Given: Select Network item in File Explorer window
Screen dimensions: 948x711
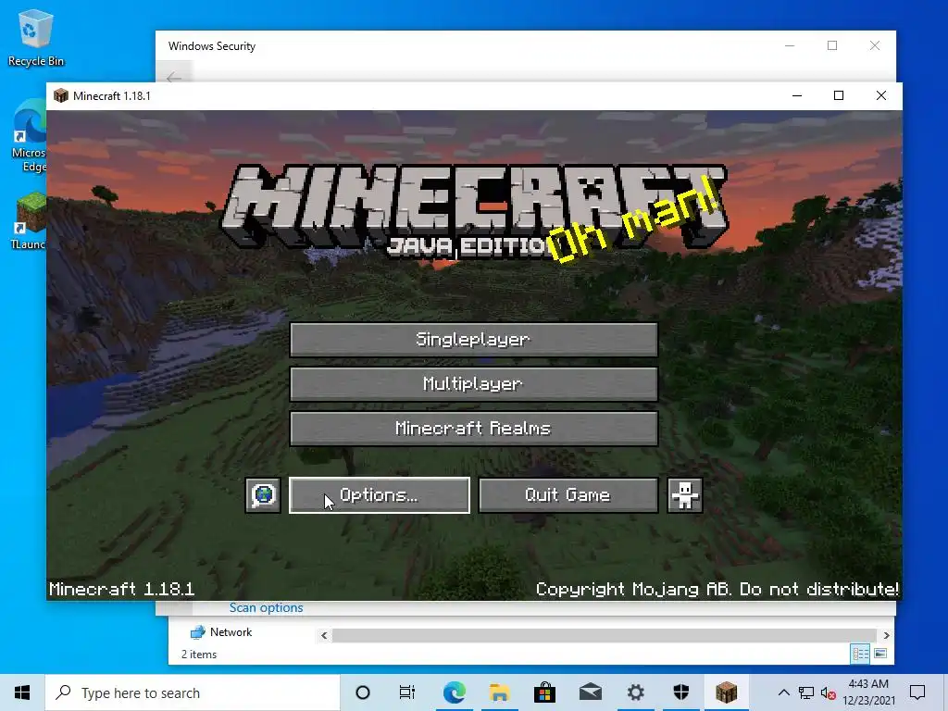Looking at the screenshot, I should (x=221, y=632).
